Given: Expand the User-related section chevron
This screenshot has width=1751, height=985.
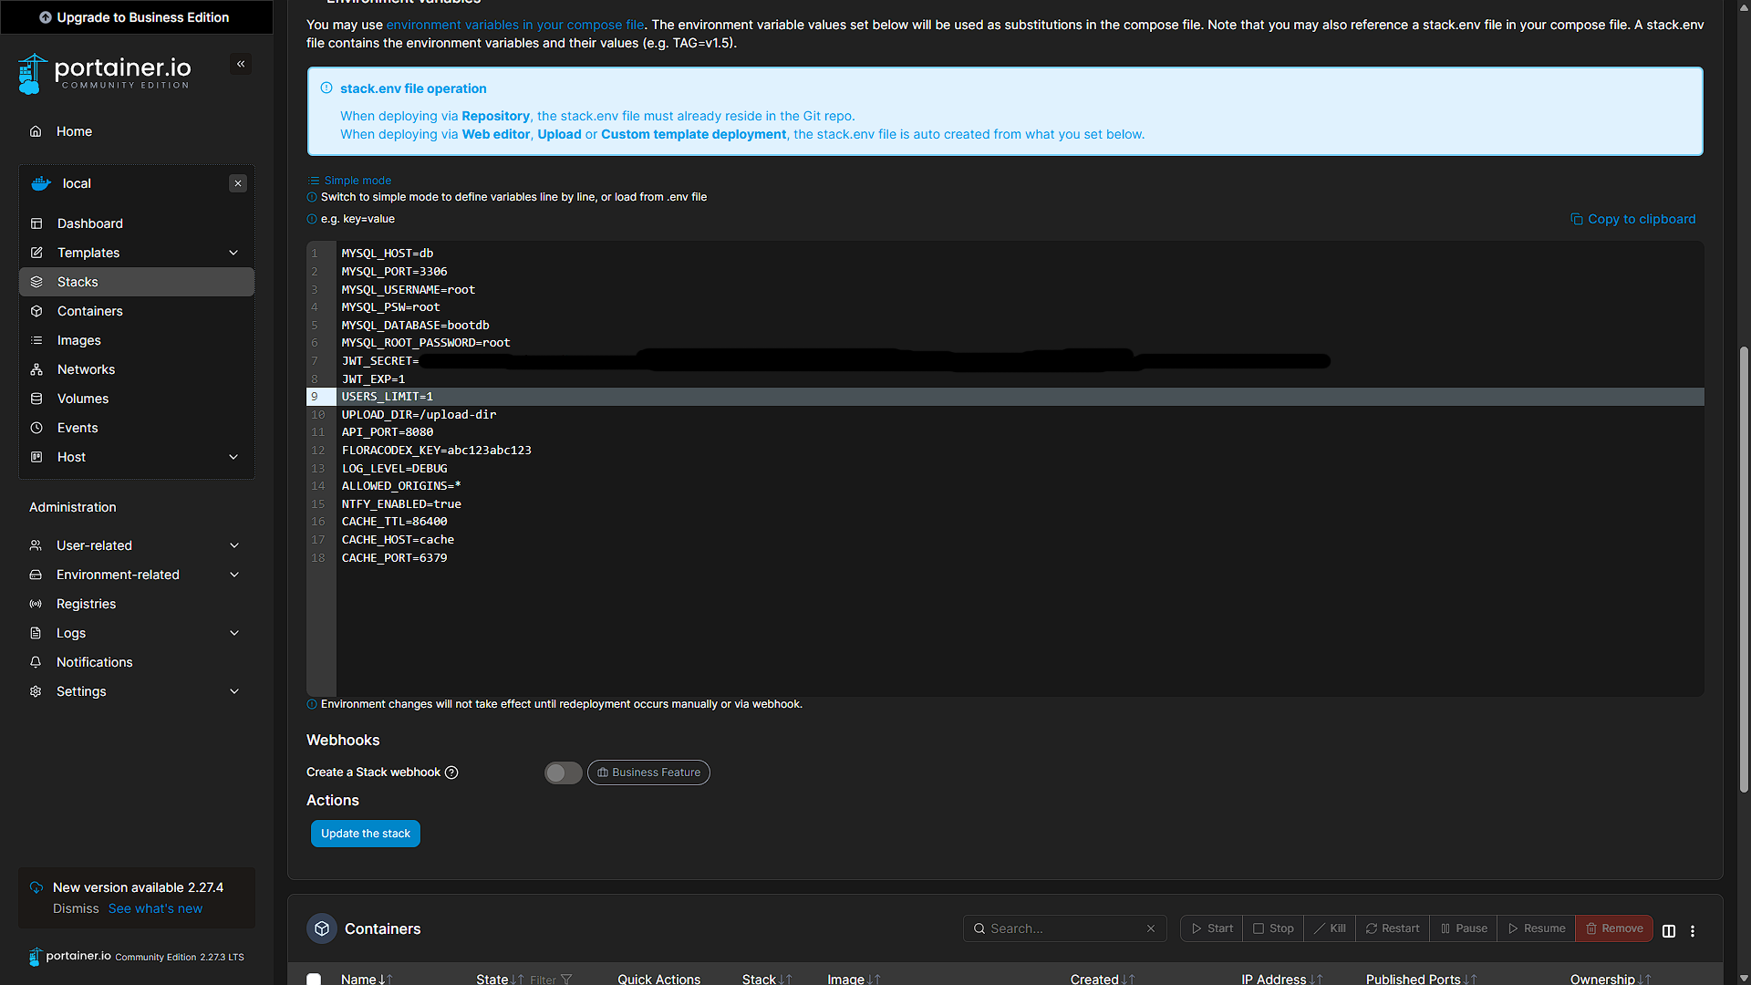Looking at the screenshot, I should [234, 545].
